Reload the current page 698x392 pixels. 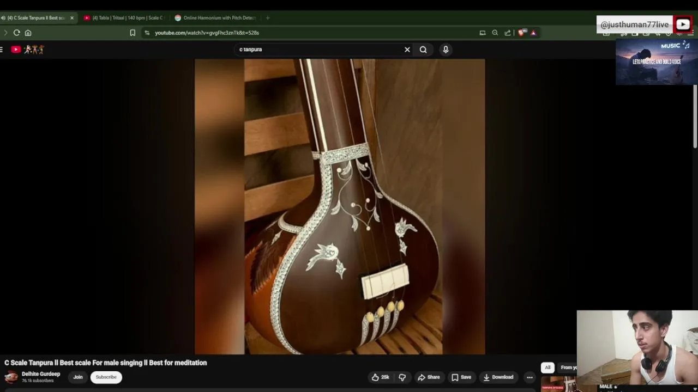tap(17, 33)
